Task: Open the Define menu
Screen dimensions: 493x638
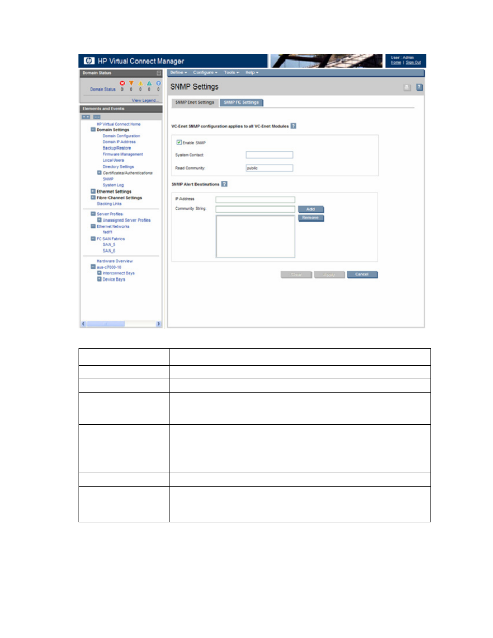Action: [179, 73]
